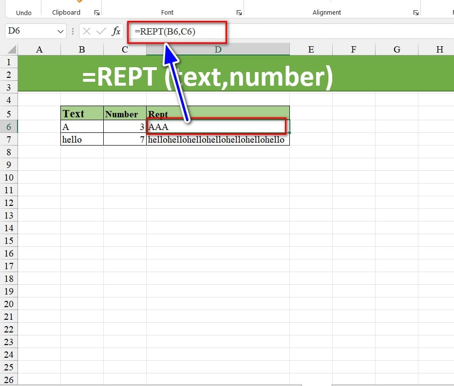The height and width of the screenshot is (386, 454).
Task: Select the Number header cell
Action: click(x=125, y=114)
